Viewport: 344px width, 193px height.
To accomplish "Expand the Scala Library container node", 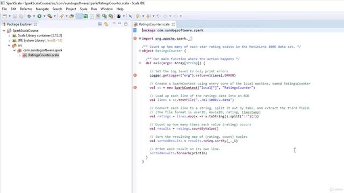I will point(9,35).
